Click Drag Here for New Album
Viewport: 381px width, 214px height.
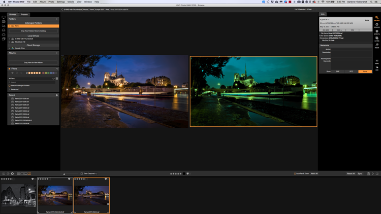(x=34, y=62)
